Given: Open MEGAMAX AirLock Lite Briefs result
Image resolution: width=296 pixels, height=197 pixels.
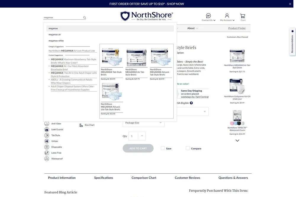Looking at the screenshot, I should (112, 99).
